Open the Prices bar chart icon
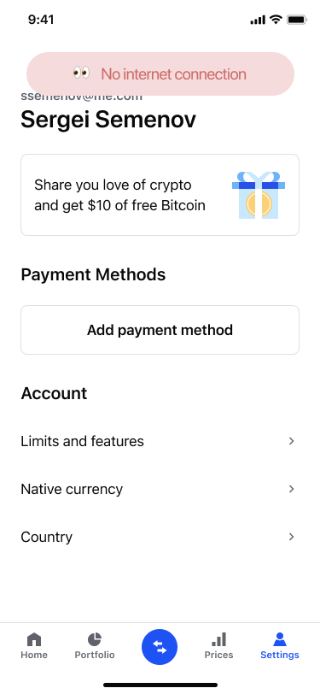Image resolution: width=320 pixels, height=694 pixels. point(218,639)
